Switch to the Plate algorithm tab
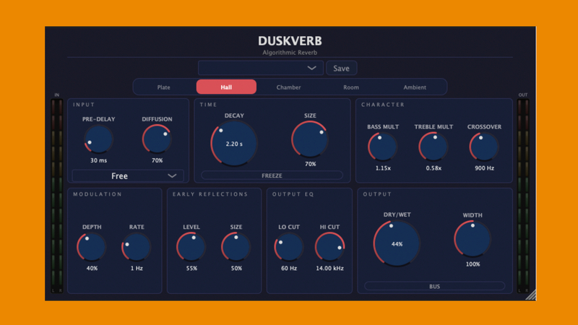578x325 pixels. coord(164,87)
